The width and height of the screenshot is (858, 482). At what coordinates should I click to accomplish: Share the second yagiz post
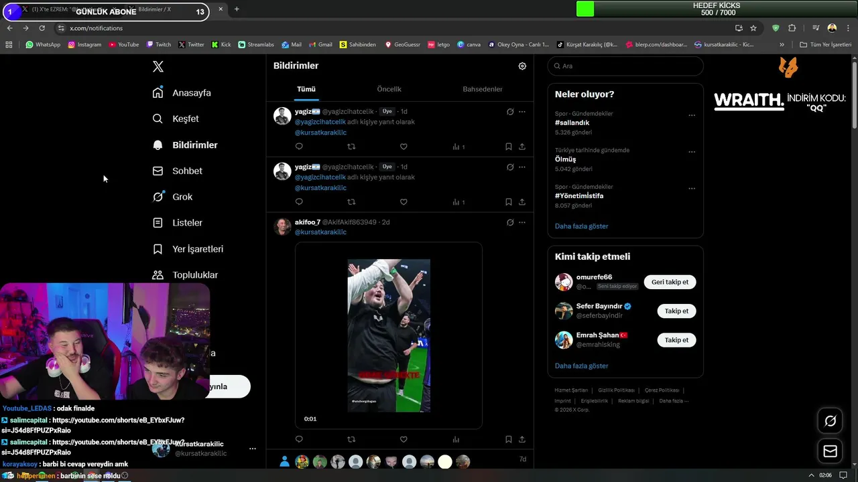click(x=522, y=202)
